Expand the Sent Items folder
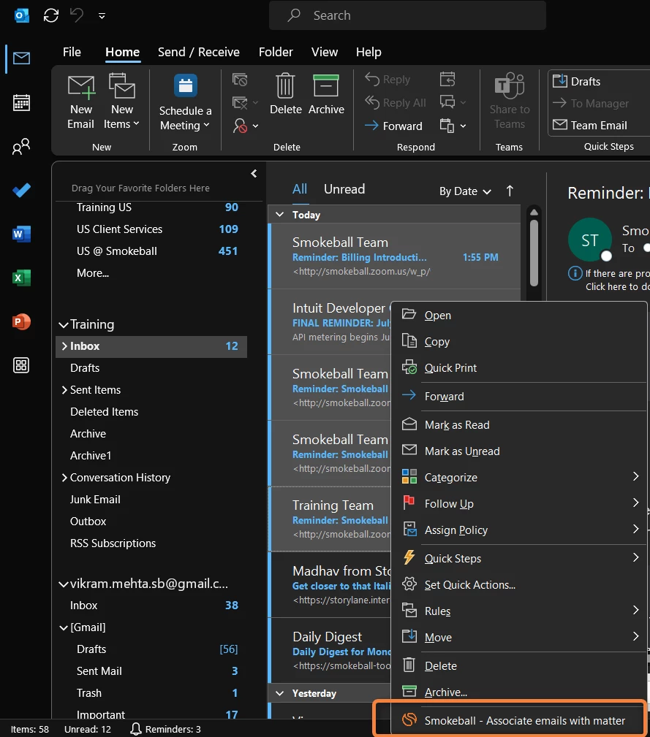 pos(64,389)
